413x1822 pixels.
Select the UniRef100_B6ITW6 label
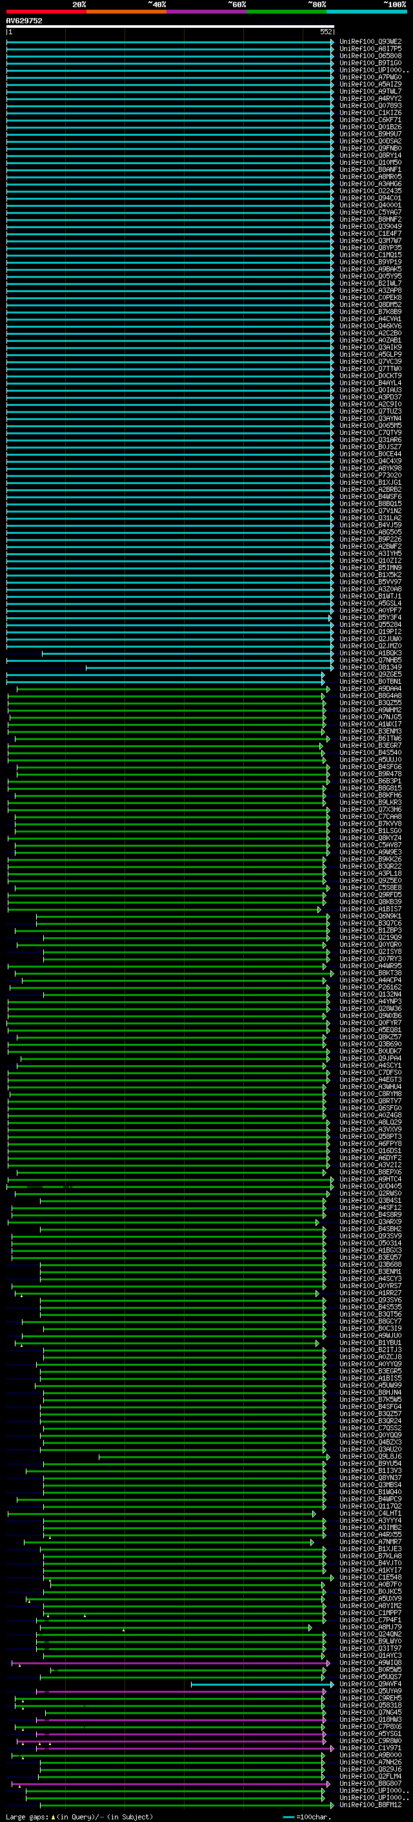[370, 738]
